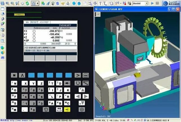Click the D offset key

coord(59,83)
